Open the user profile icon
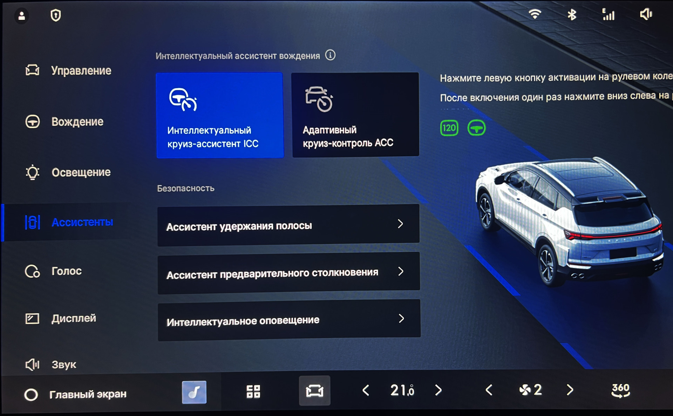 click(22, 16)
